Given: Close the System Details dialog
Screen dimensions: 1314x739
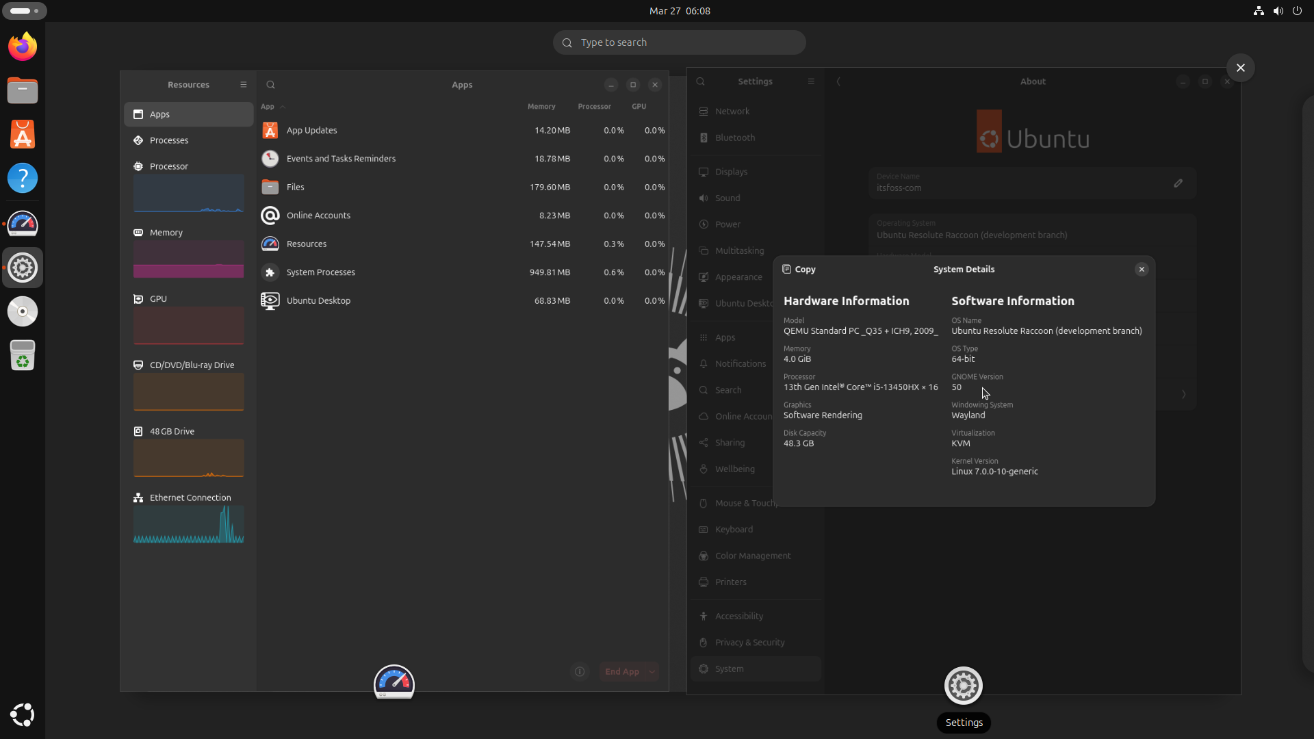Looking at the screenshot, I should click(1142, 269).
